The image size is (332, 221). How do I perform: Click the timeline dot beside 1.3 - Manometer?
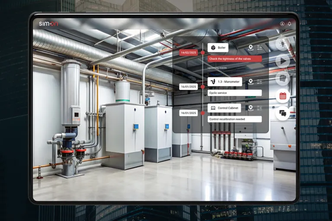pos(203,87)
